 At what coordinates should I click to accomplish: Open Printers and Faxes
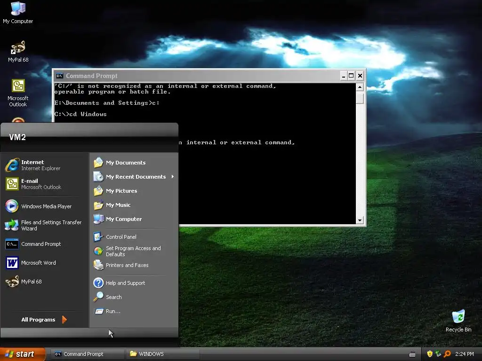click(x=134, y=265)
